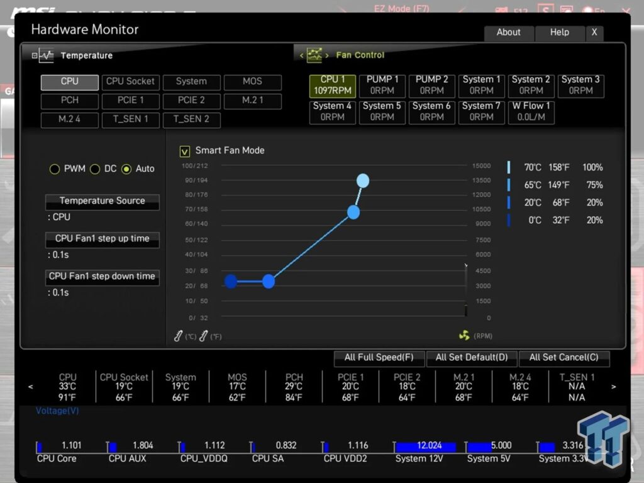This screenshot has height=483, width=644.
Task: Select the M.2 4 temperature sensor
Action: 69,119
